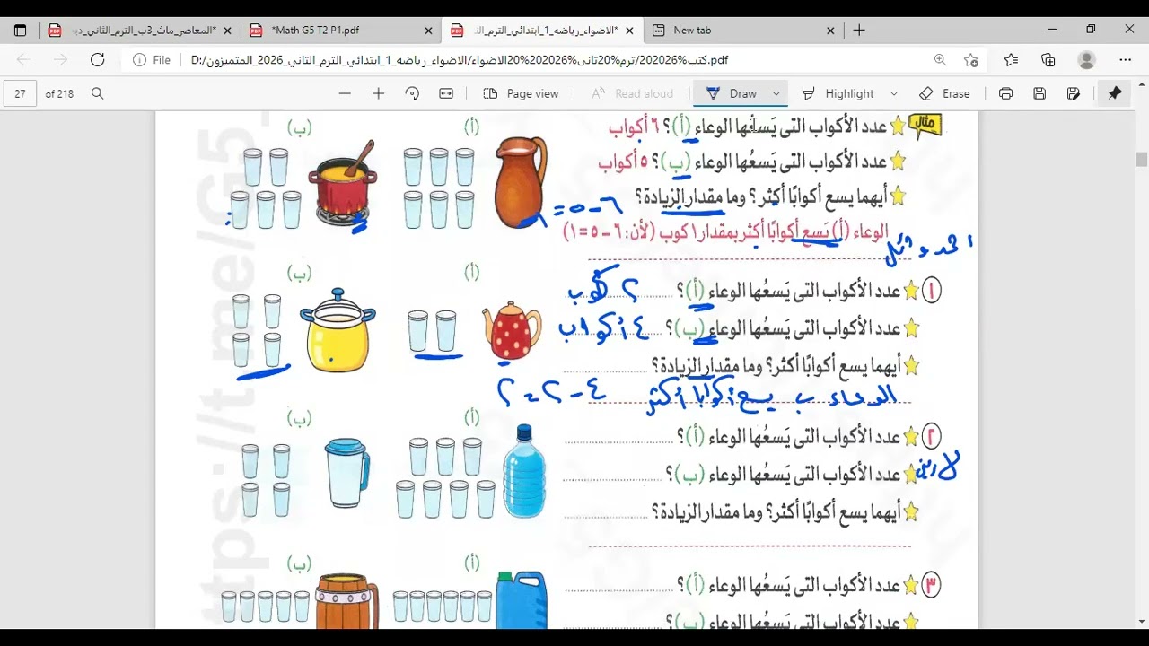This screenshot has height=646, width=1149.
Task: Click the circled exercise number ١
Action: (x=931, y=291)
